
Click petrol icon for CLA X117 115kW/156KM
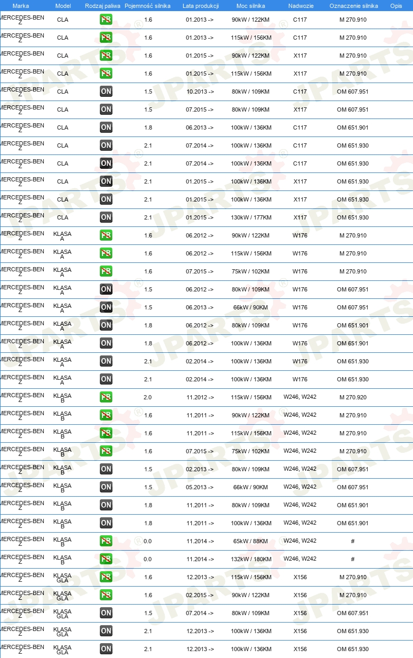coord(106,74)
